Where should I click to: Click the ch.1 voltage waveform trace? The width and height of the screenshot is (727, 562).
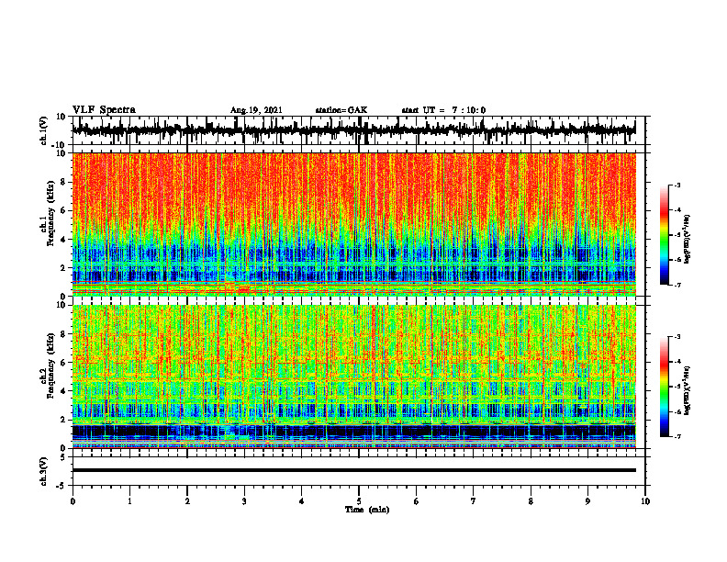click(353, 129)
